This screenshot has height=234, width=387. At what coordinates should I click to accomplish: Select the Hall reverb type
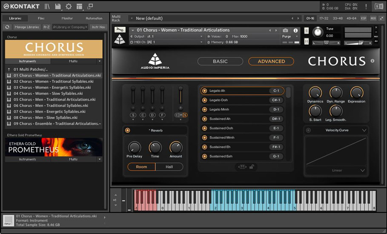tap(169, 167)
